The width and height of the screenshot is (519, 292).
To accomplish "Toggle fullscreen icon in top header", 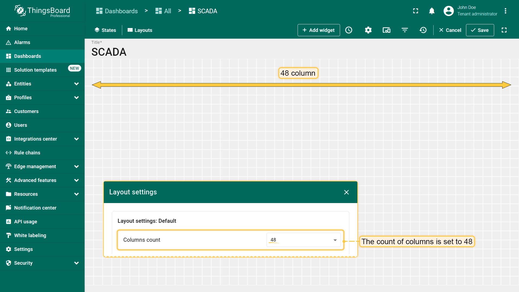I will pyautogui.click(x=415, y=11).
